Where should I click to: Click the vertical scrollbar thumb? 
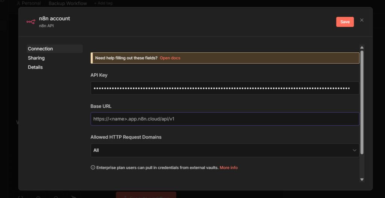362,102
